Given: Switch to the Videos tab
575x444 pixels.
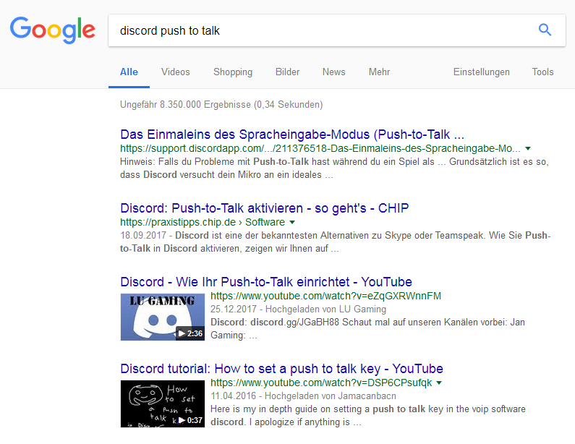Looking at the screenshot, I should (176, 72).
